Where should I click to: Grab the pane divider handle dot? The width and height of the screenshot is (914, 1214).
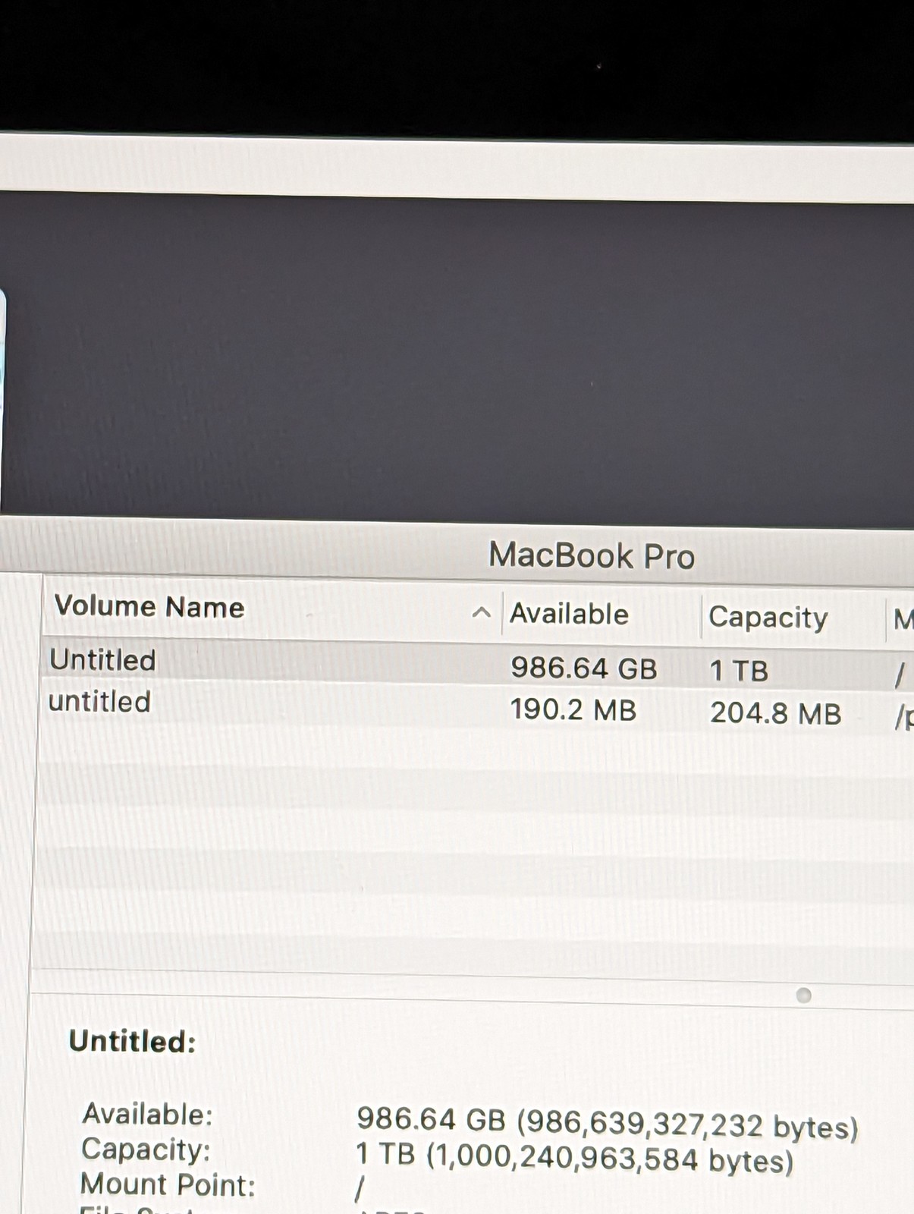[804, 995]
